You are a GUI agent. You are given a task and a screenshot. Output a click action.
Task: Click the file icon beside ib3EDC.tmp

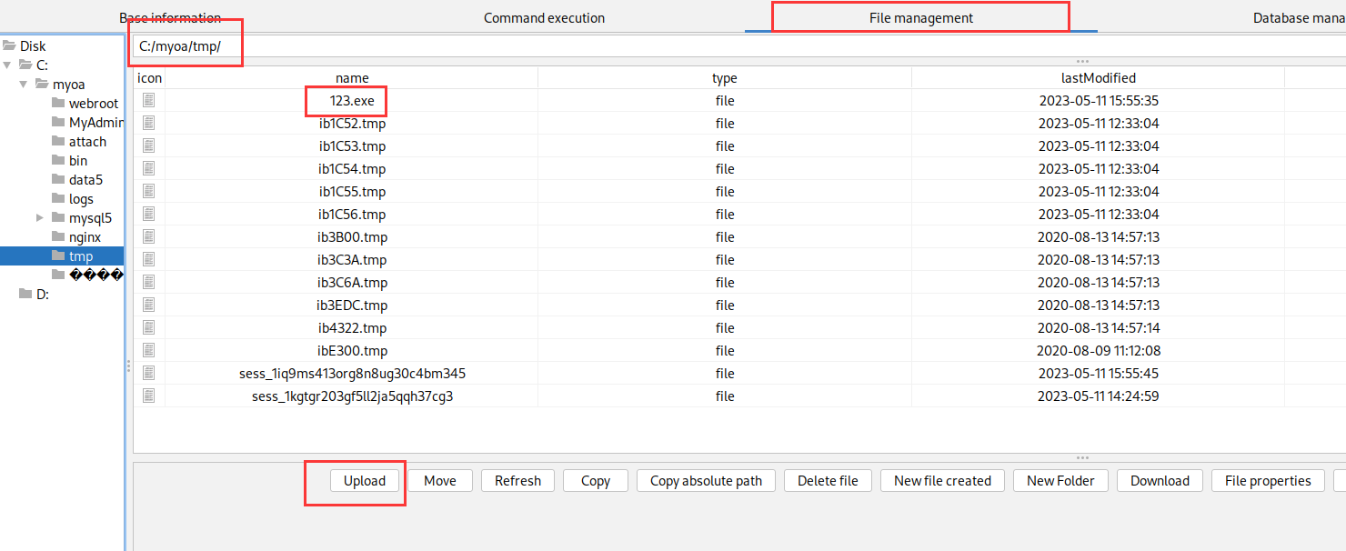(149, 305)
